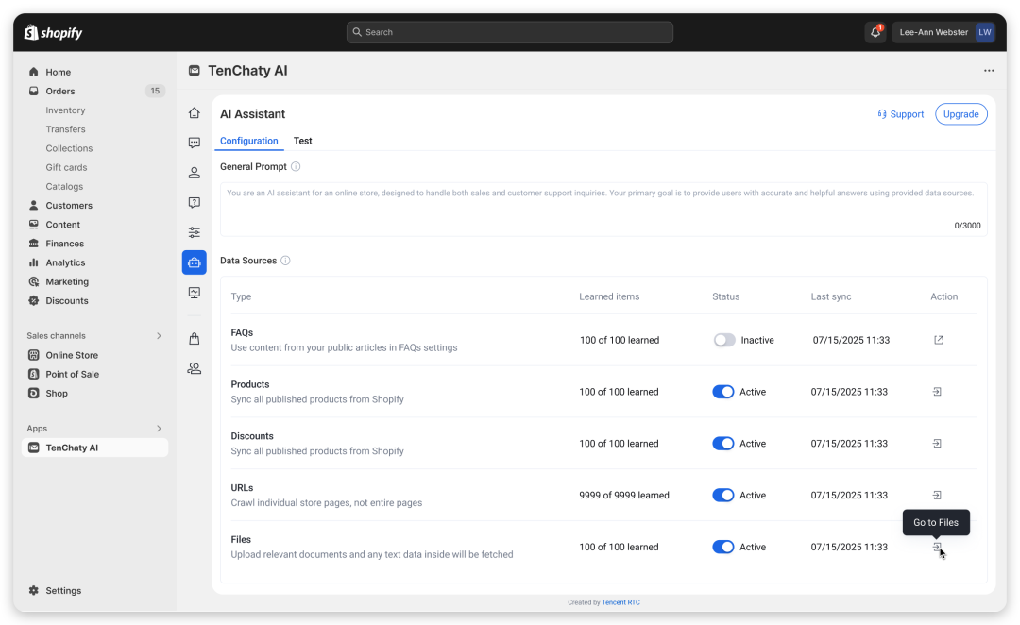
Task: Open the Tencent RTC link
Action: pyautogui.click(x=620, y=602)
